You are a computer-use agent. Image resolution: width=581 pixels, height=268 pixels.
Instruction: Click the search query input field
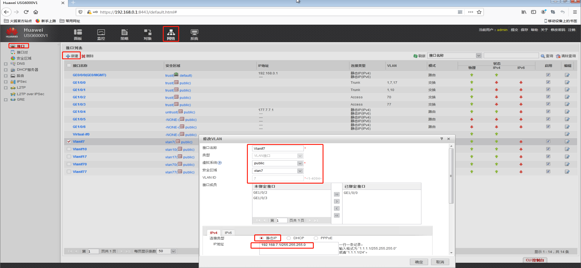511,56
